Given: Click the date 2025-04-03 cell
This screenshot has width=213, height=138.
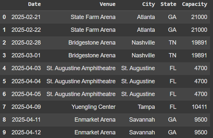Looking at the screenshot, I should [26, 68].
